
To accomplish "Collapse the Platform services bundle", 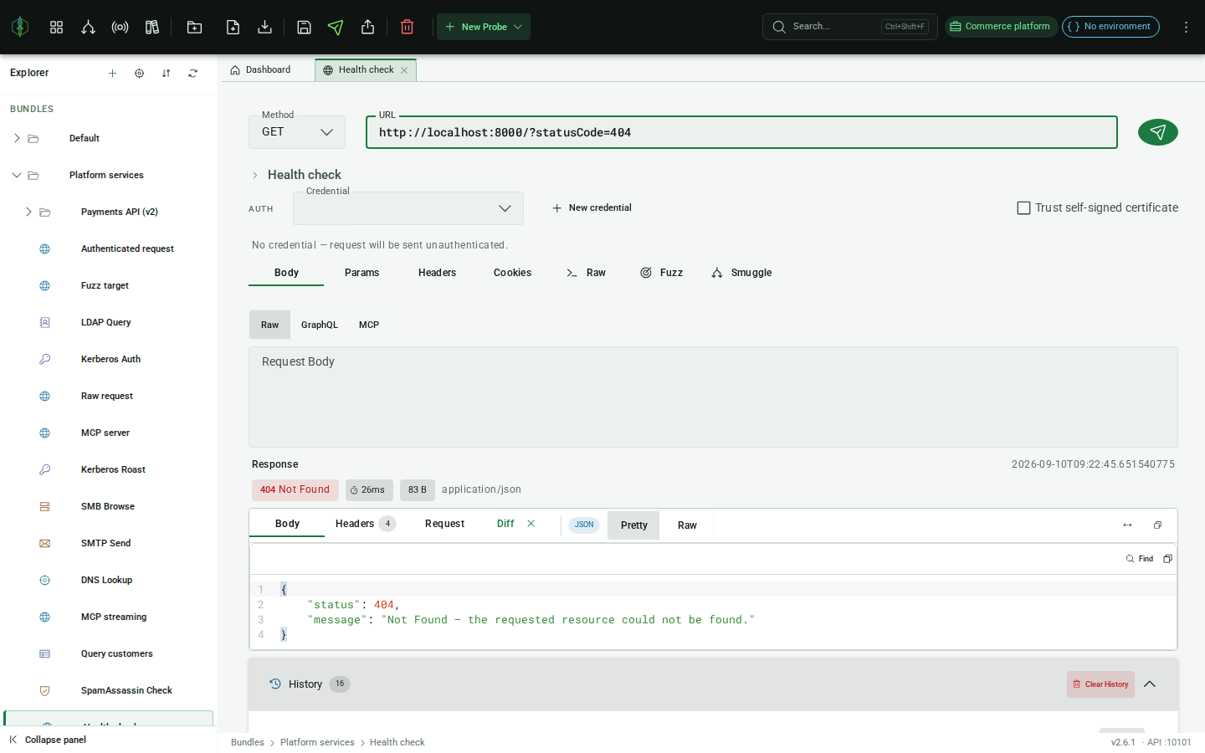I will click(17, 175).
